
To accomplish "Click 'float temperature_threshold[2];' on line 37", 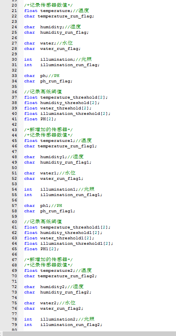I will click(x=66, y=97).
